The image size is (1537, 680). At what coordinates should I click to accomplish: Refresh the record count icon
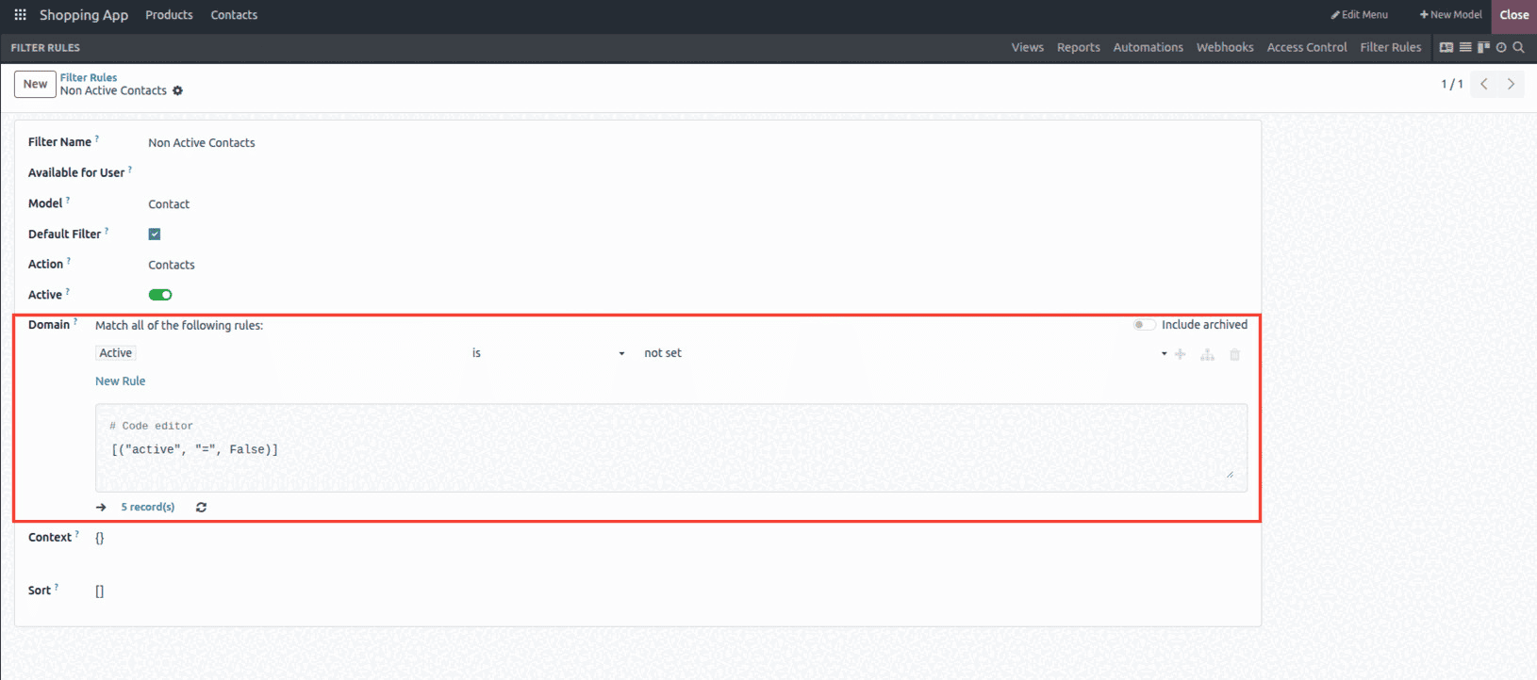[x=201, y=507]
